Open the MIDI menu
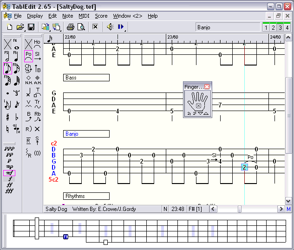 (84, 16)
